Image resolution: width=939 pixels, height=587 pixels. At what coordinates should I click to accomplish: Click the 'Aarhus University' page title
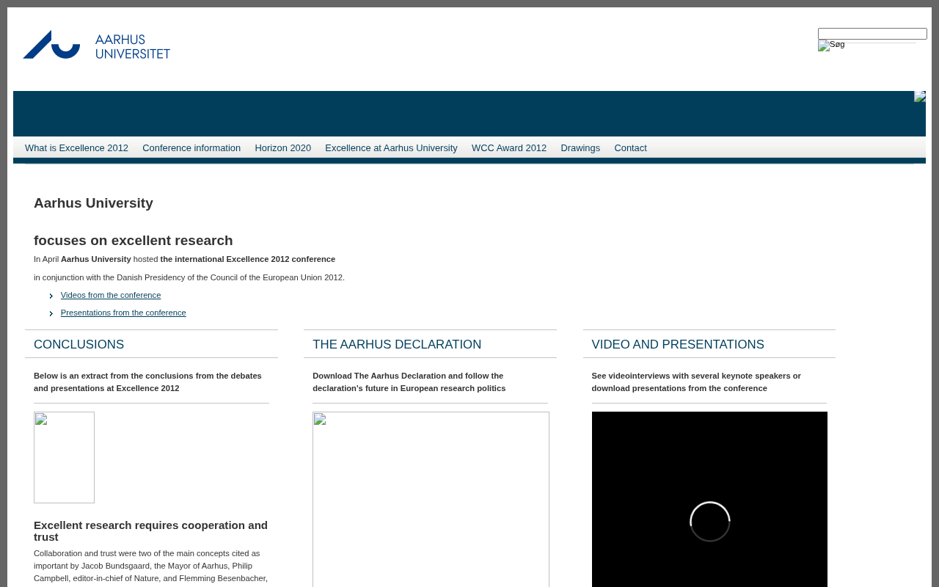[x=93, y=203]
